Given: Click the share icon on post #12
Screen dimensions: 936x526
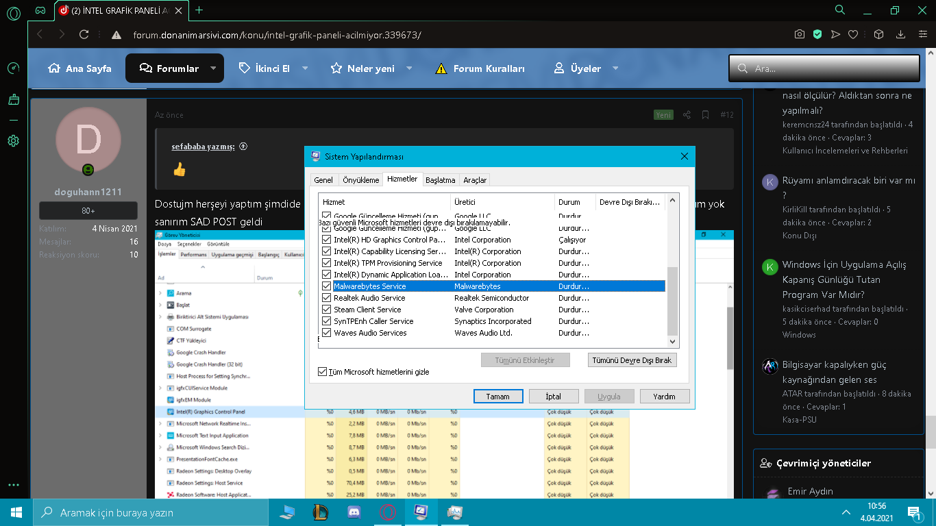Looking at the screenshot, I should click(x=686, y=115).
